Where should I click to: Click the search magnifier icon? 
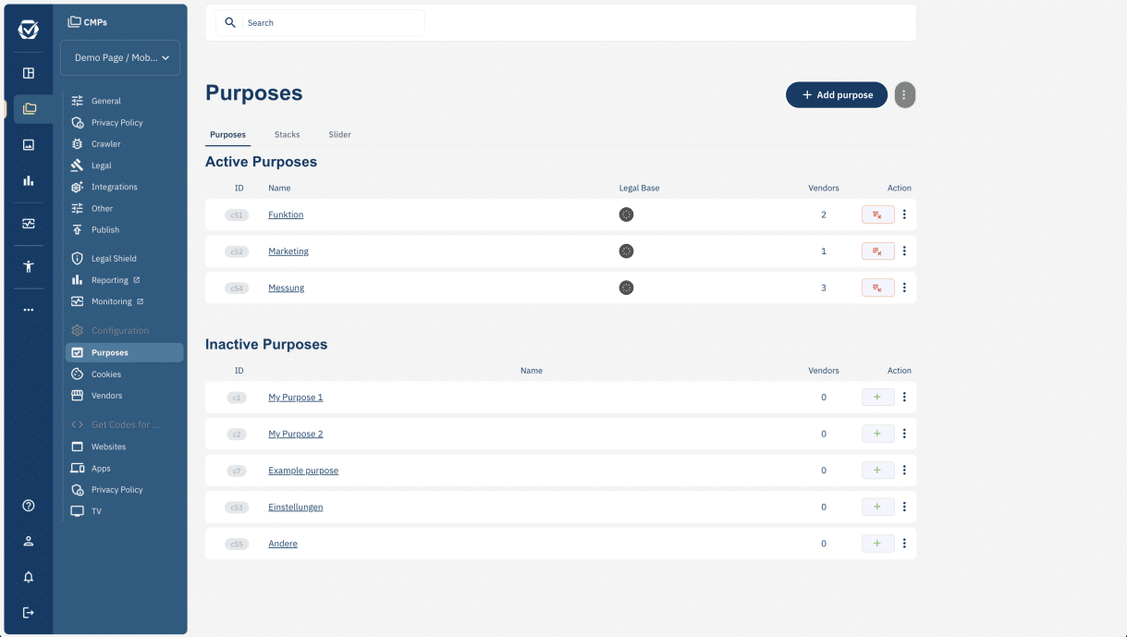pos(230,23)
